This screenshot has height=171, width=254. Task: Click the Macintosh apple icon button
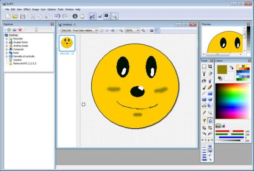pyautogui.click(x=83, y=16)
